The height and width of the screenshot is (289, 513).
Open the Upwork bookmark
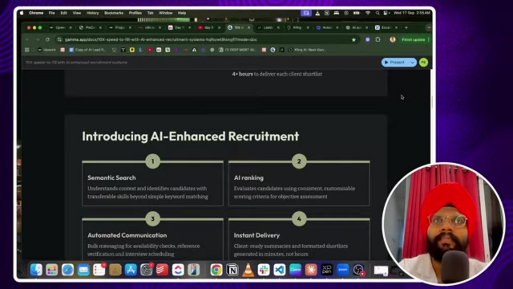coord(47,50)
